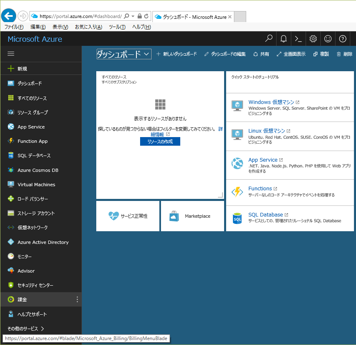This screenshot has height=345, width=356.
Task: Click the 詳細情報 link in the resources tile
Action: click(157, 134)
